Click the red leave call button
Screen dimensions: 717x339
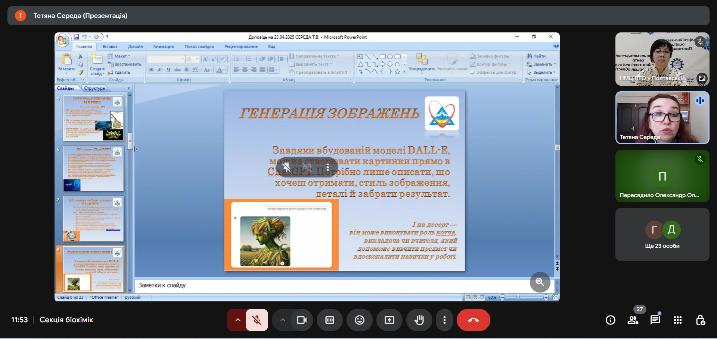tap(473, 320)
